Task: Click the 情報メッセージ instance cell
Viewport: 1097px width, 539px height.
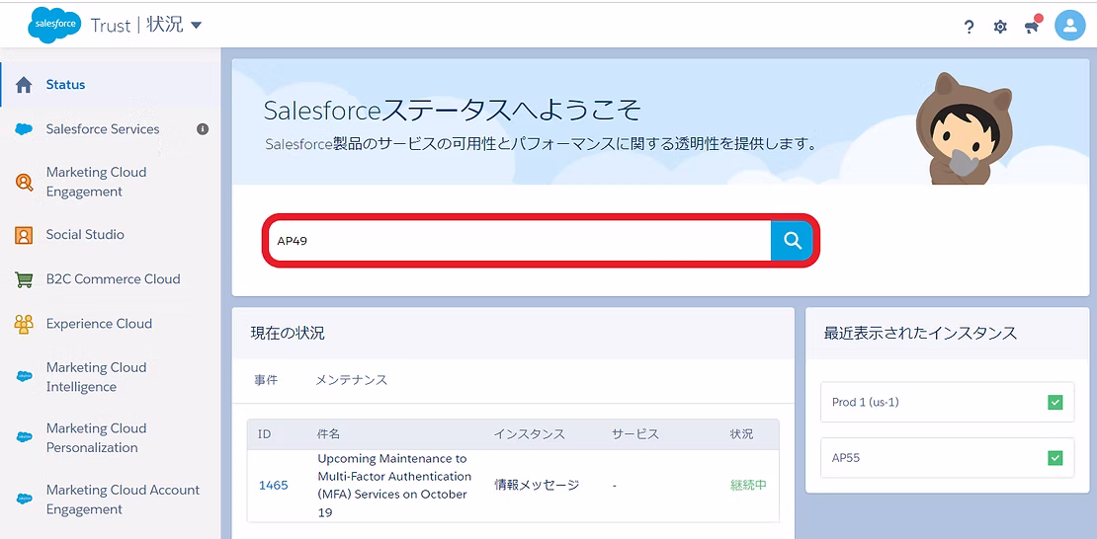Action: click(x=537, y=485)
